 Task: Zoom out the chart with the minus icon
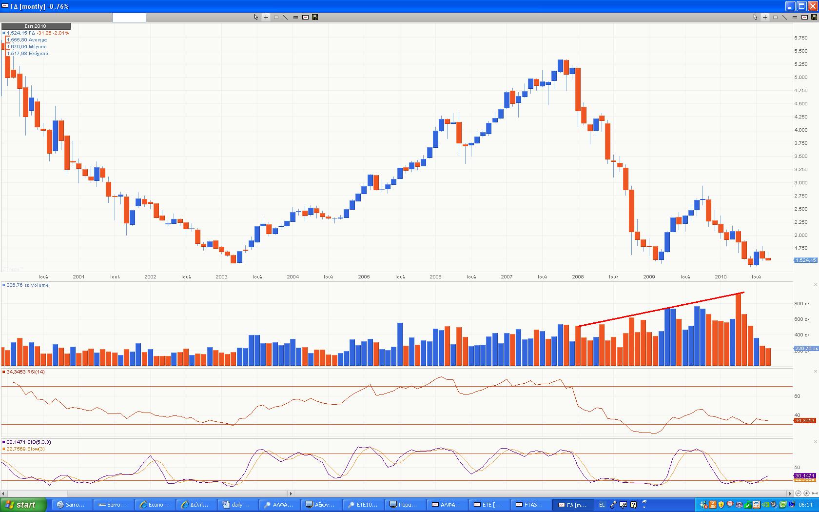[798, 493]
